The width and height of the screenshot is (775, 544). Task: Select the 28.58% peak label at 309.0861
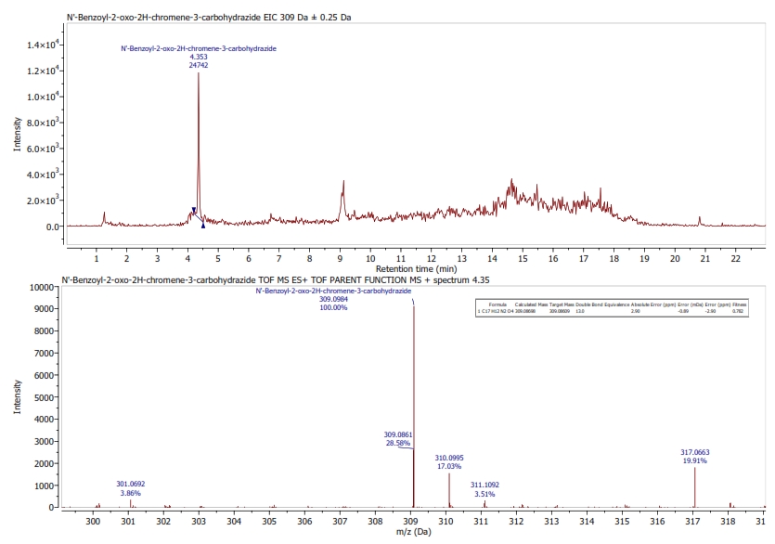coord(397,434)
